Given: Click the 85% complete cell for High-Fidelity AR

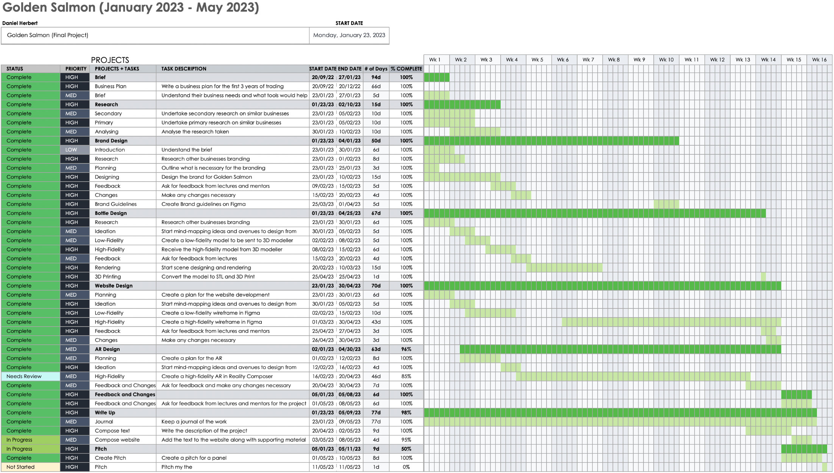Looking at the screenshot, I should [x=406, y=377].
